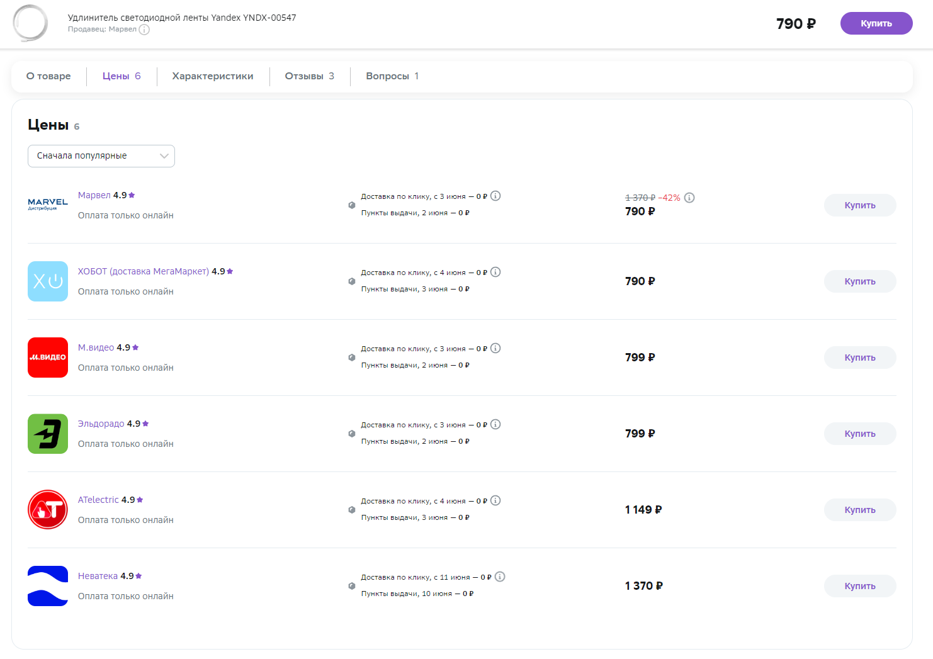Image resolution: width=933 pixels, height=659 pixels.
Task: Open the Отзывы tab
Action: click(x=309, y=76)
